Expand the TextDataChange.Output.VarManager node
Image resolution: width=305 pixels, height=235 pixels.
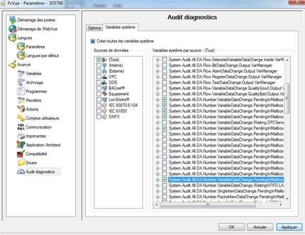tap(157, 82)
